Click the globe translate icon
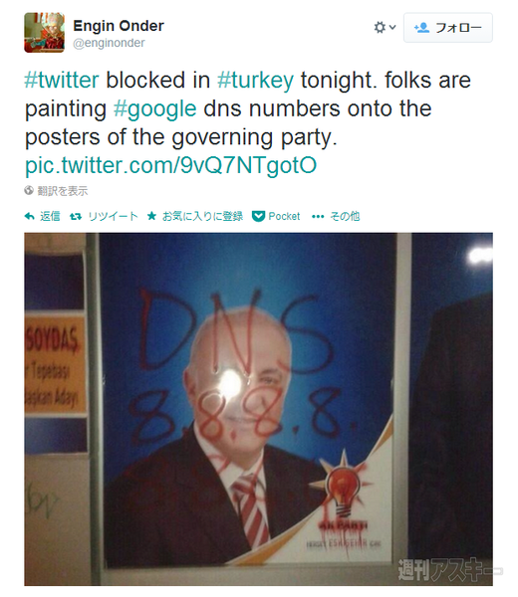Image resolution: width=518 pixels, height=597 pixels. click(x=29, y=190)
